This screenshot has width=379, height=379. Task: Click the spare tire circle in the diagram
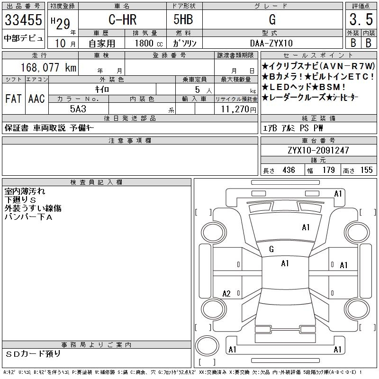[207, 346]
